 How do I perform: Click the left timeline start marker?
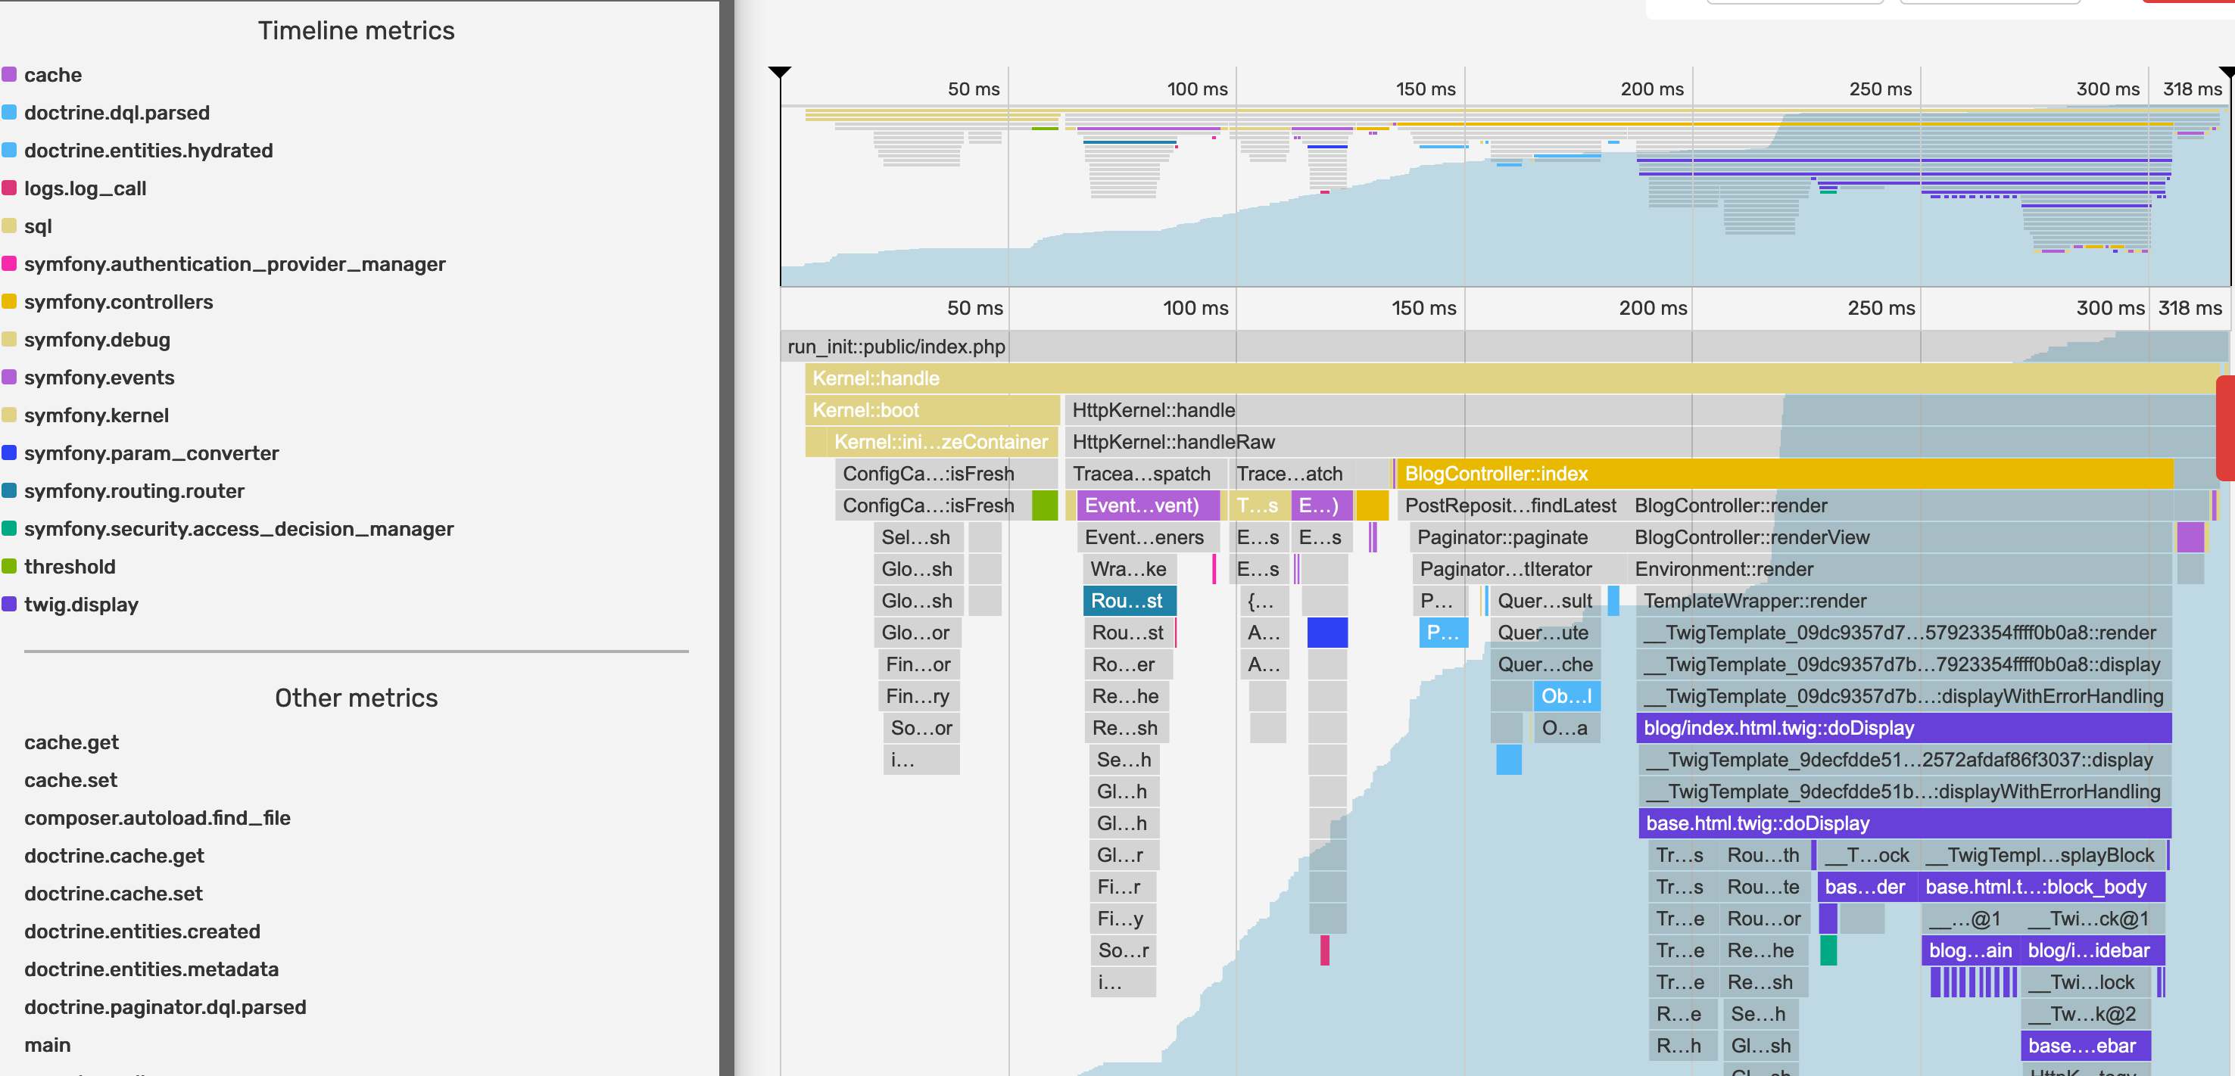(x=779, y=72)
